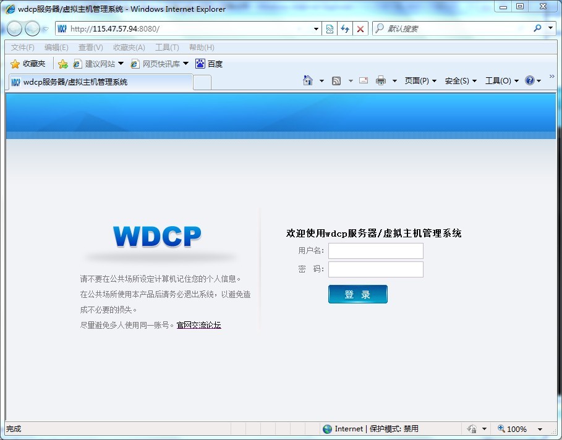This screenshot has width=562, height=440.
Task: Expand the 网页快讯库 dropdown
Action: tap(185, 64)
